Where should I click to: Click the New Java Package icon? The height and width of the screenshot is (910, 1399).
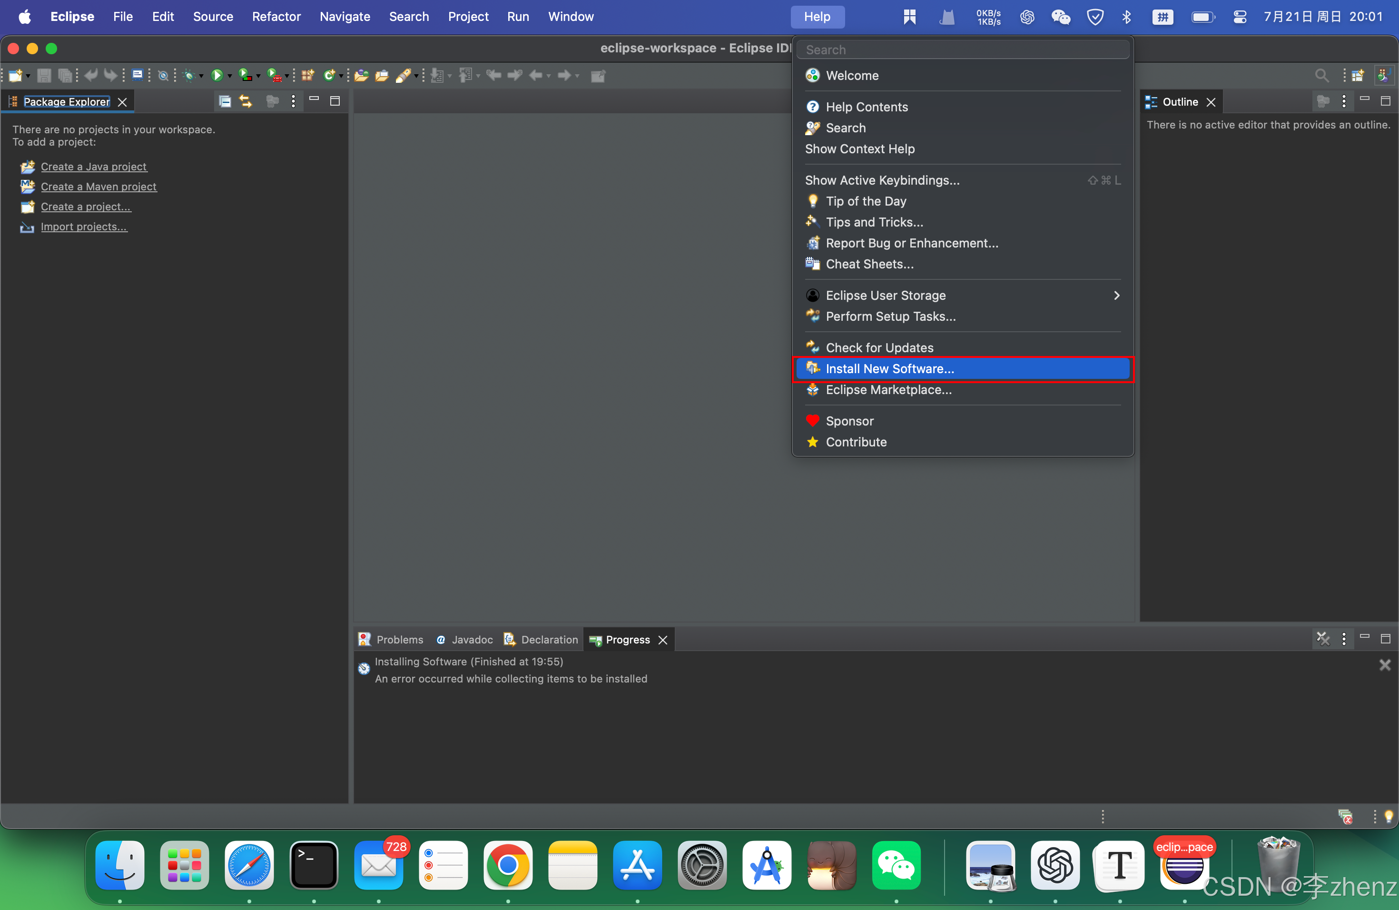[x=307, y=75]
